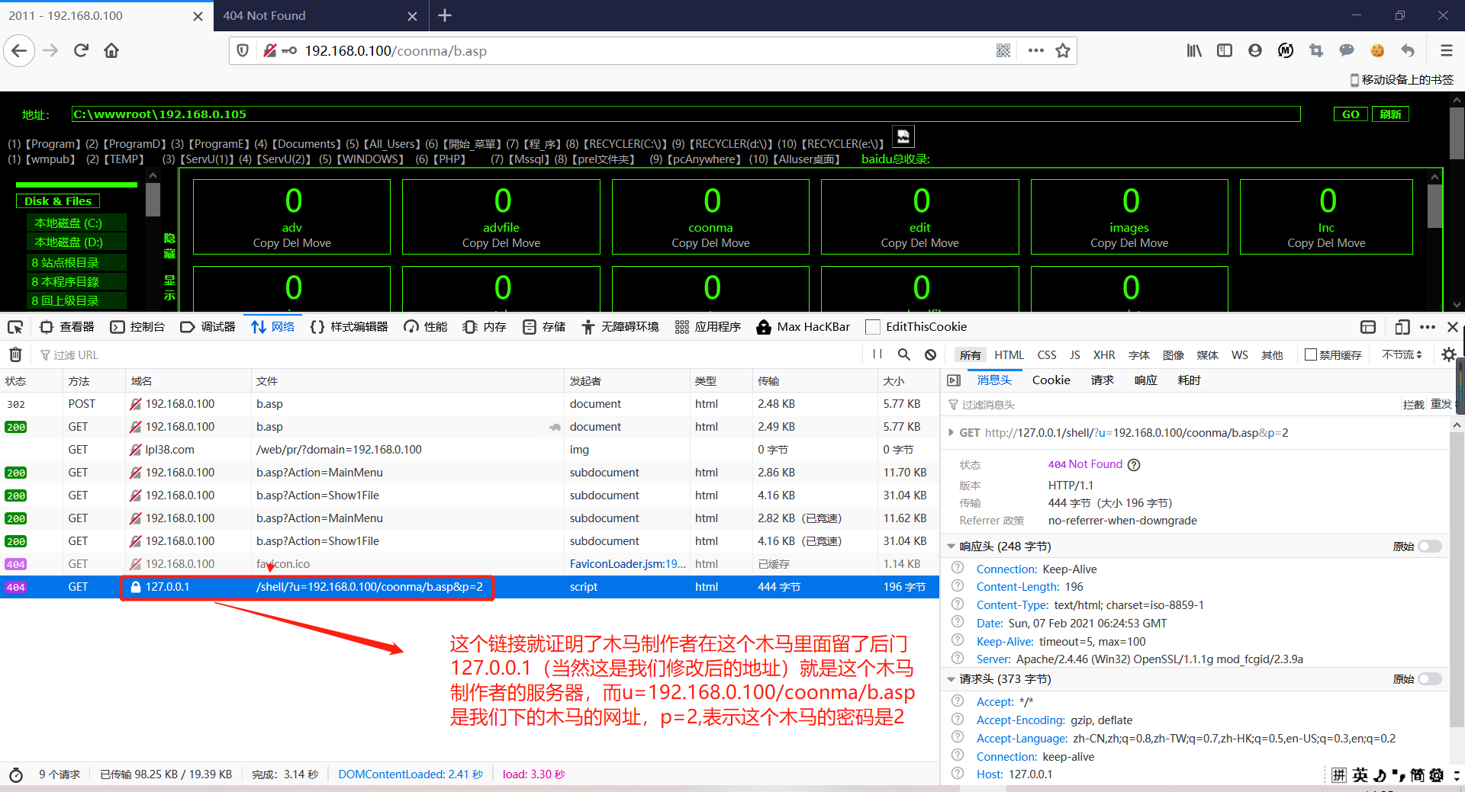Click the tracking protection shield in address bar
Viewport: 1465px width, 792px height.
pyautogui.click(x=242, y=50)
